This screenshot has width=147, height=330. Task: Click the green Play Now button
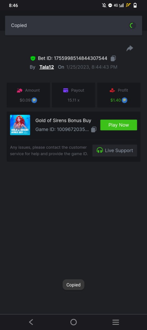coord(119,125)
